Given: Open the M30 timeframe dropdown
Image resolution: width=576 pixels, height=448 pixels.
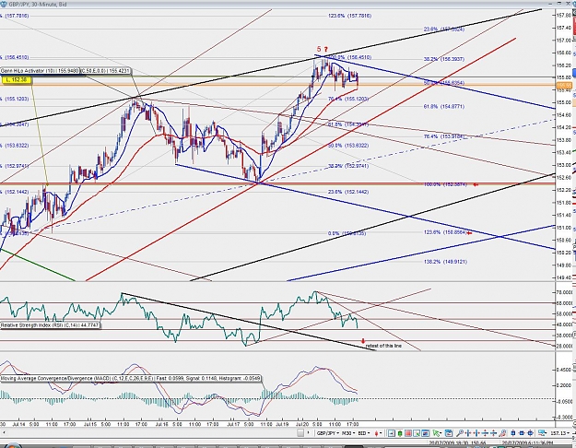Looking at the screenshot, I should point(349,433).
